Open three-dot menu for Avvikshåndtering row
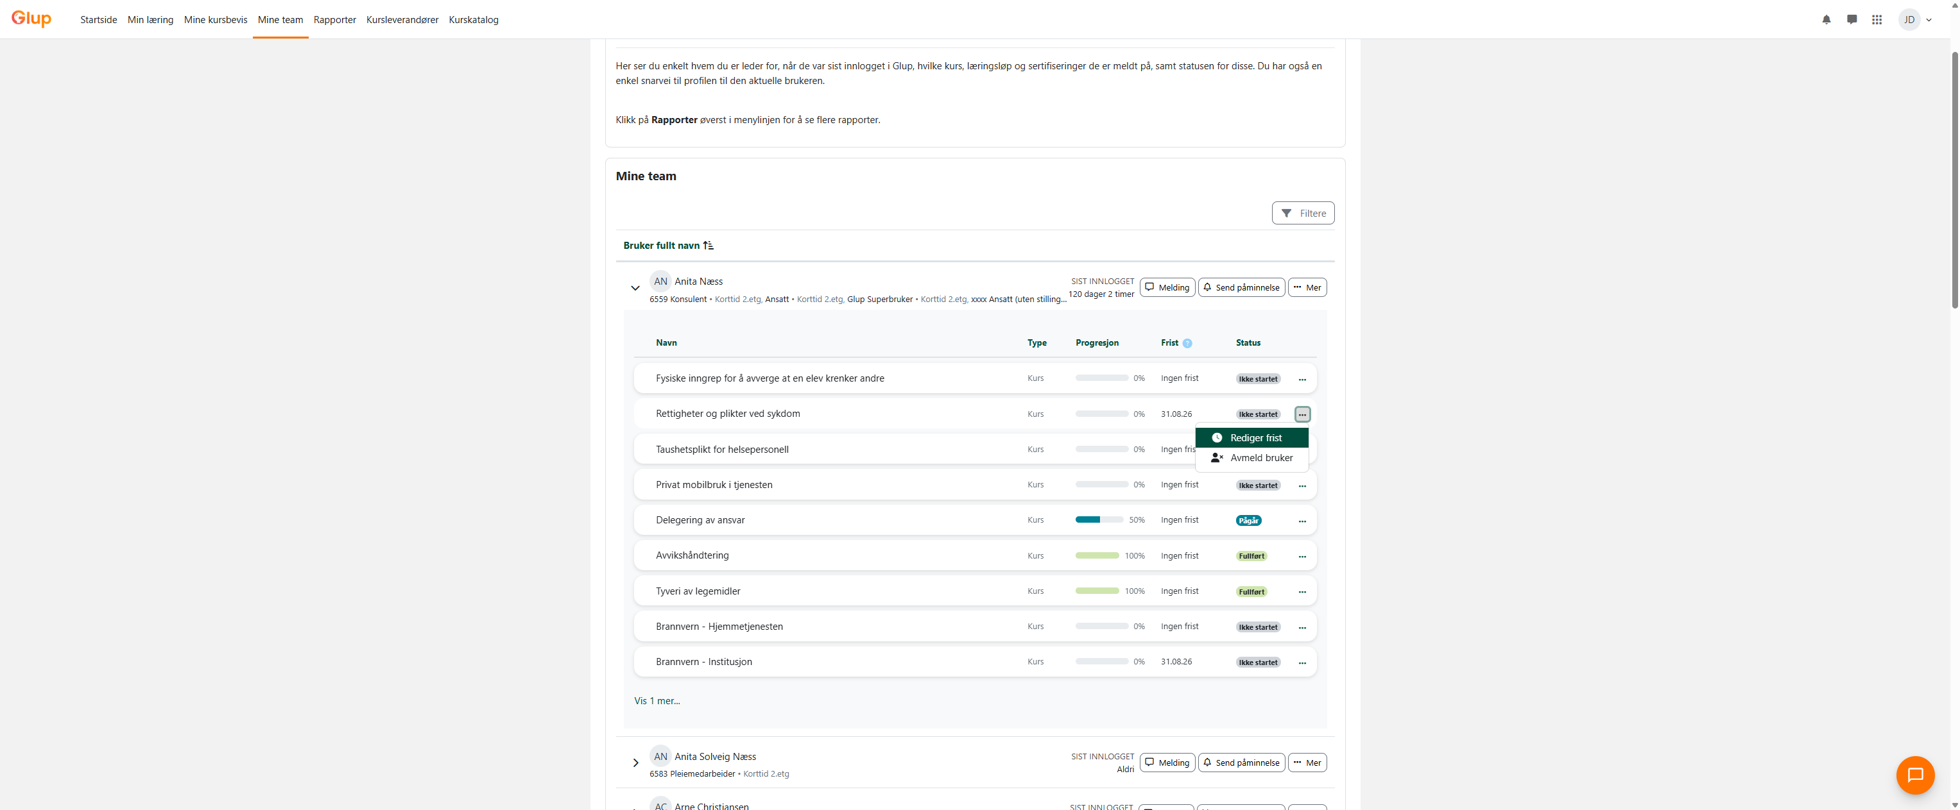 pos(1302,556)
